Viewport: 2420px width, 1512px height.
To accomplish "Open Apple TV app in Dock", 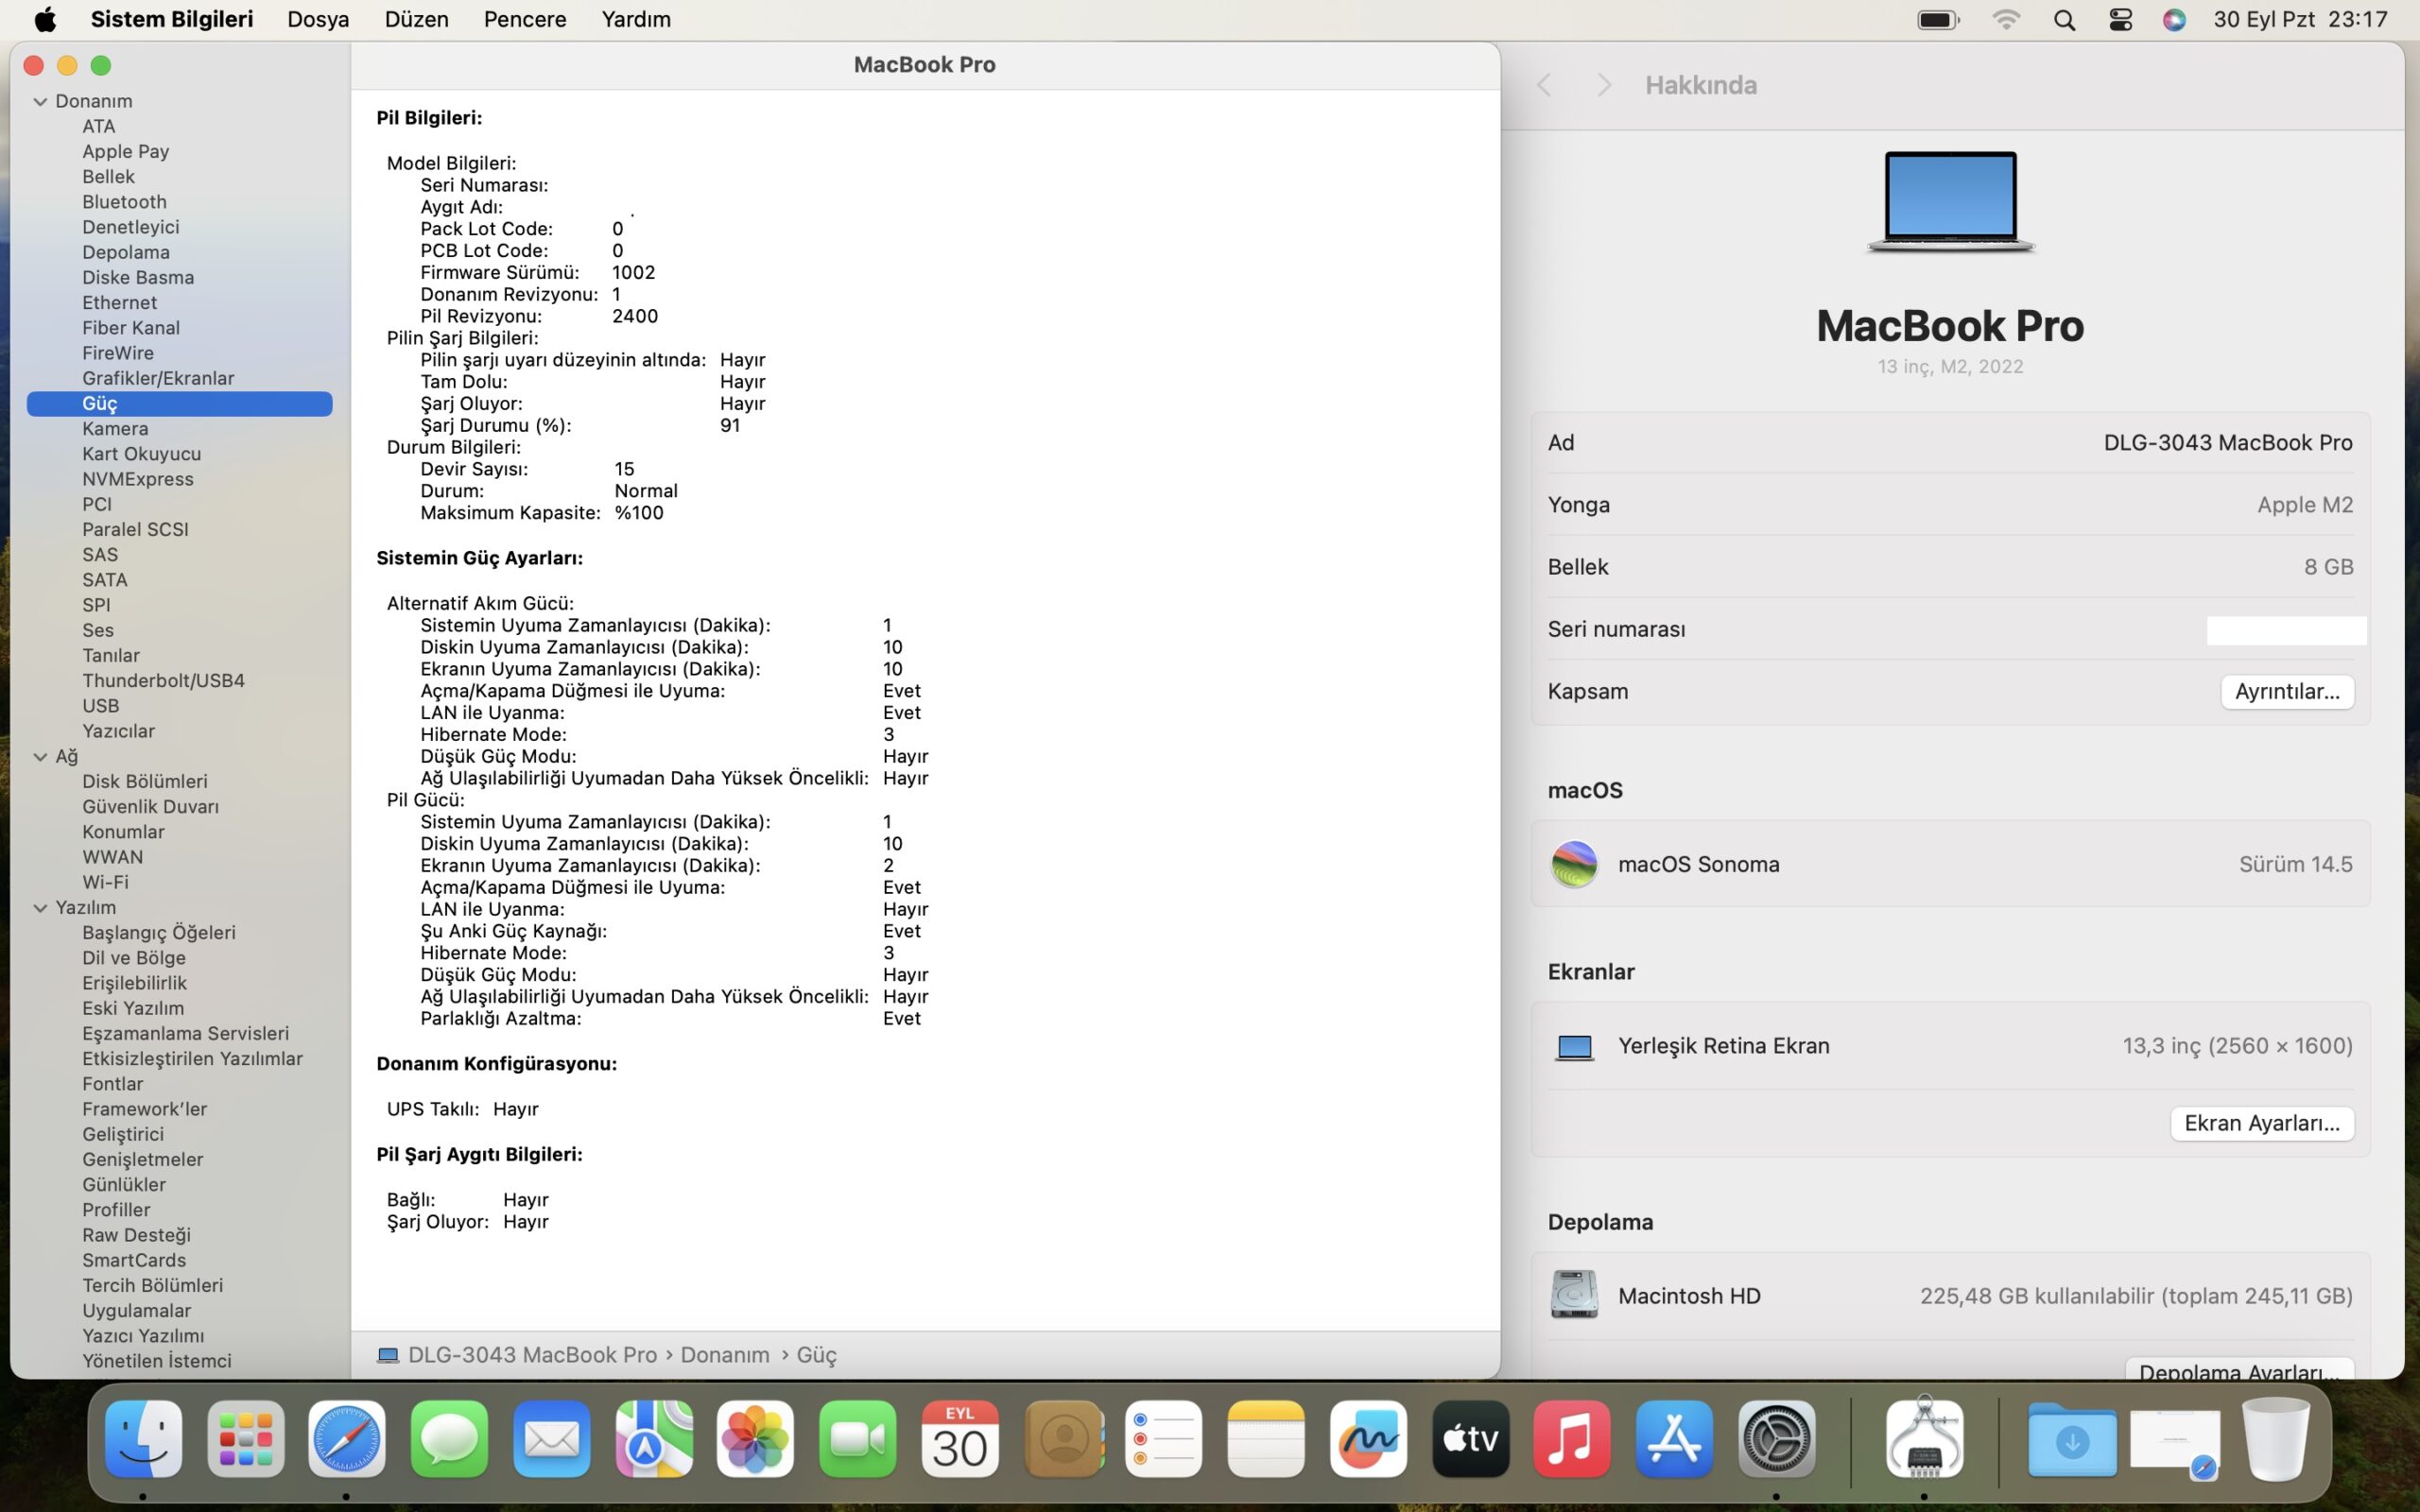I will click(x=1471, y=1439).
